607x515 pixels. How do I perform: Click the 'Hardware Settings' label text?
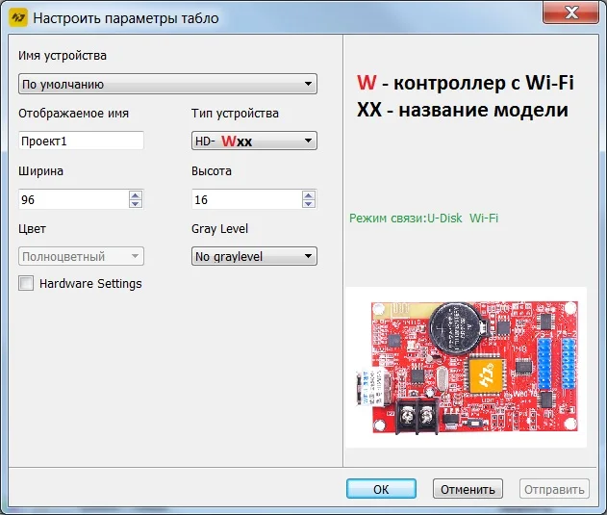click(90, 284)
